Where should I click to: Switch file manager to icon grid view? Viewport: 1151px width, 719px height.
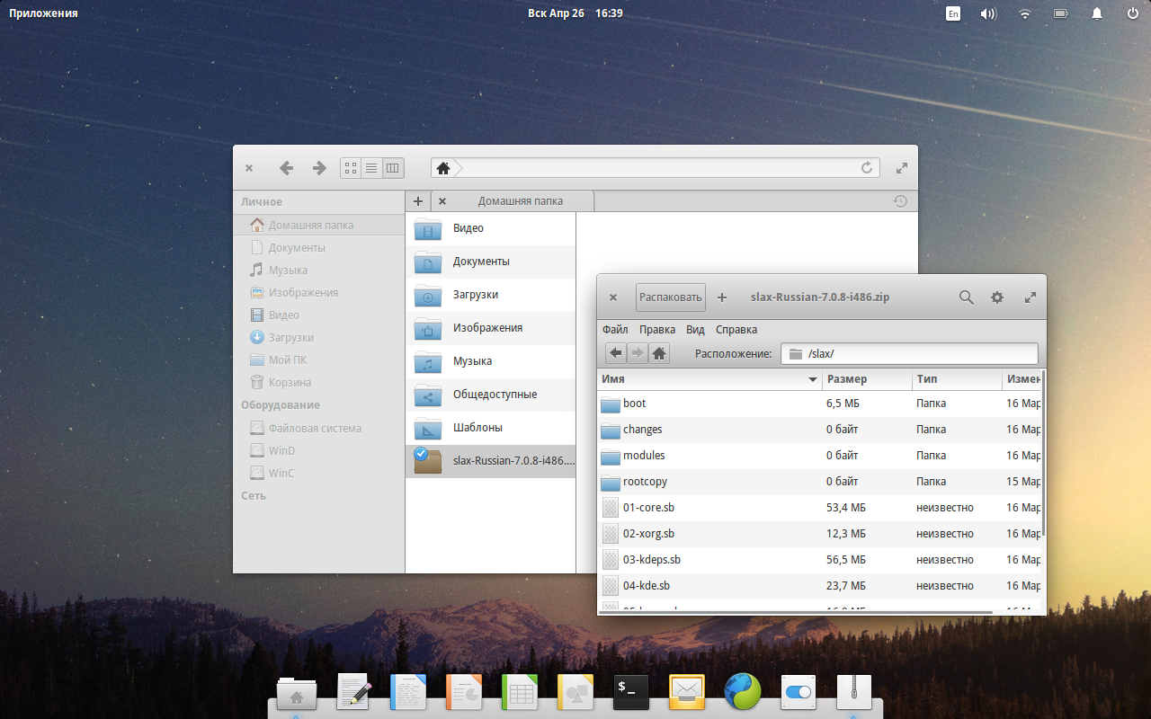point(351,168)
